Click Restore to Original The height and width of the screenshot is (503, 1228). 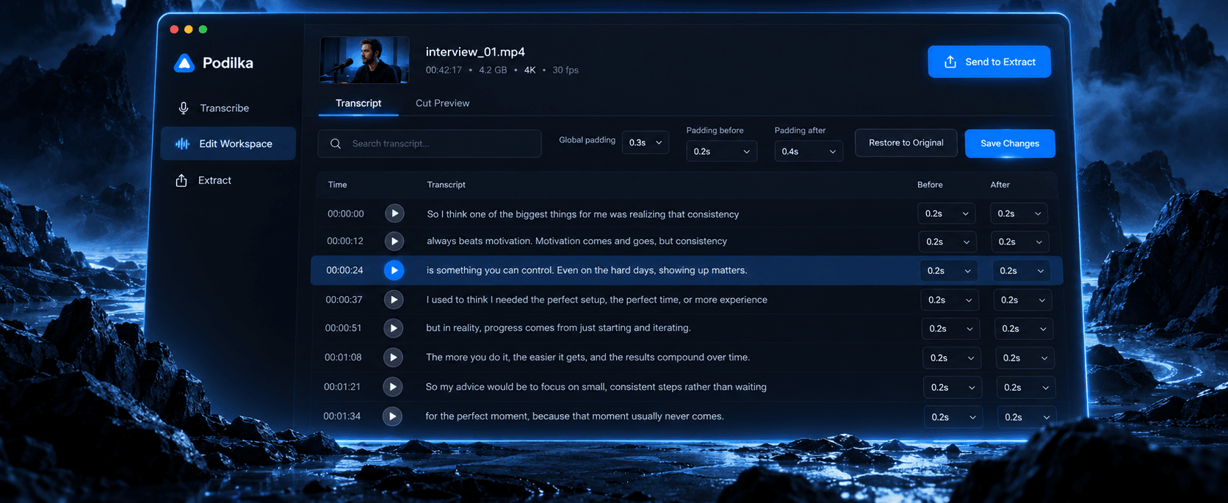pos(906,143)
